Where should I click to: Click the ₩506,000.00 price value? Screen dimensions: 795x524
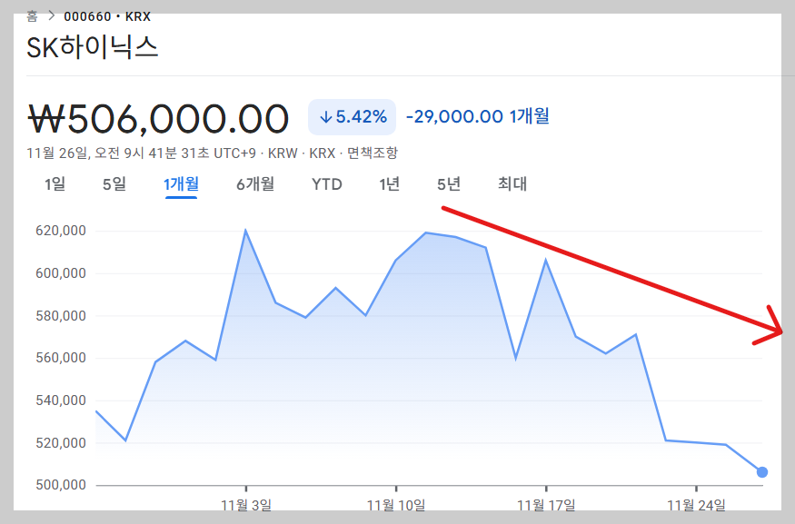click(x=158, y=119)
